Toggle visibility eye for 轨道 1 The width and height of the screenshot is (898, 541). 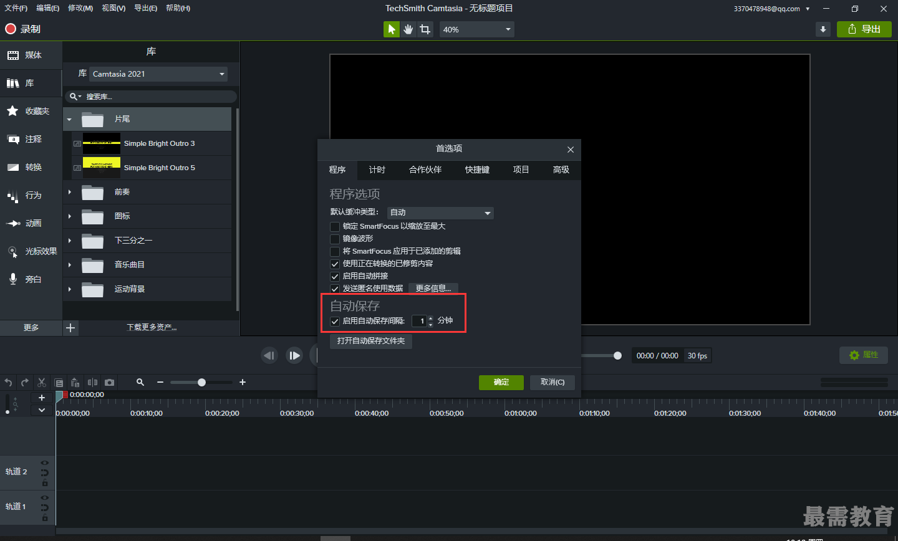pos(44,498)
